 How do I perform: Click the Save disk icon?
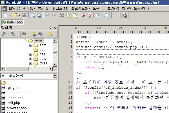25,15
